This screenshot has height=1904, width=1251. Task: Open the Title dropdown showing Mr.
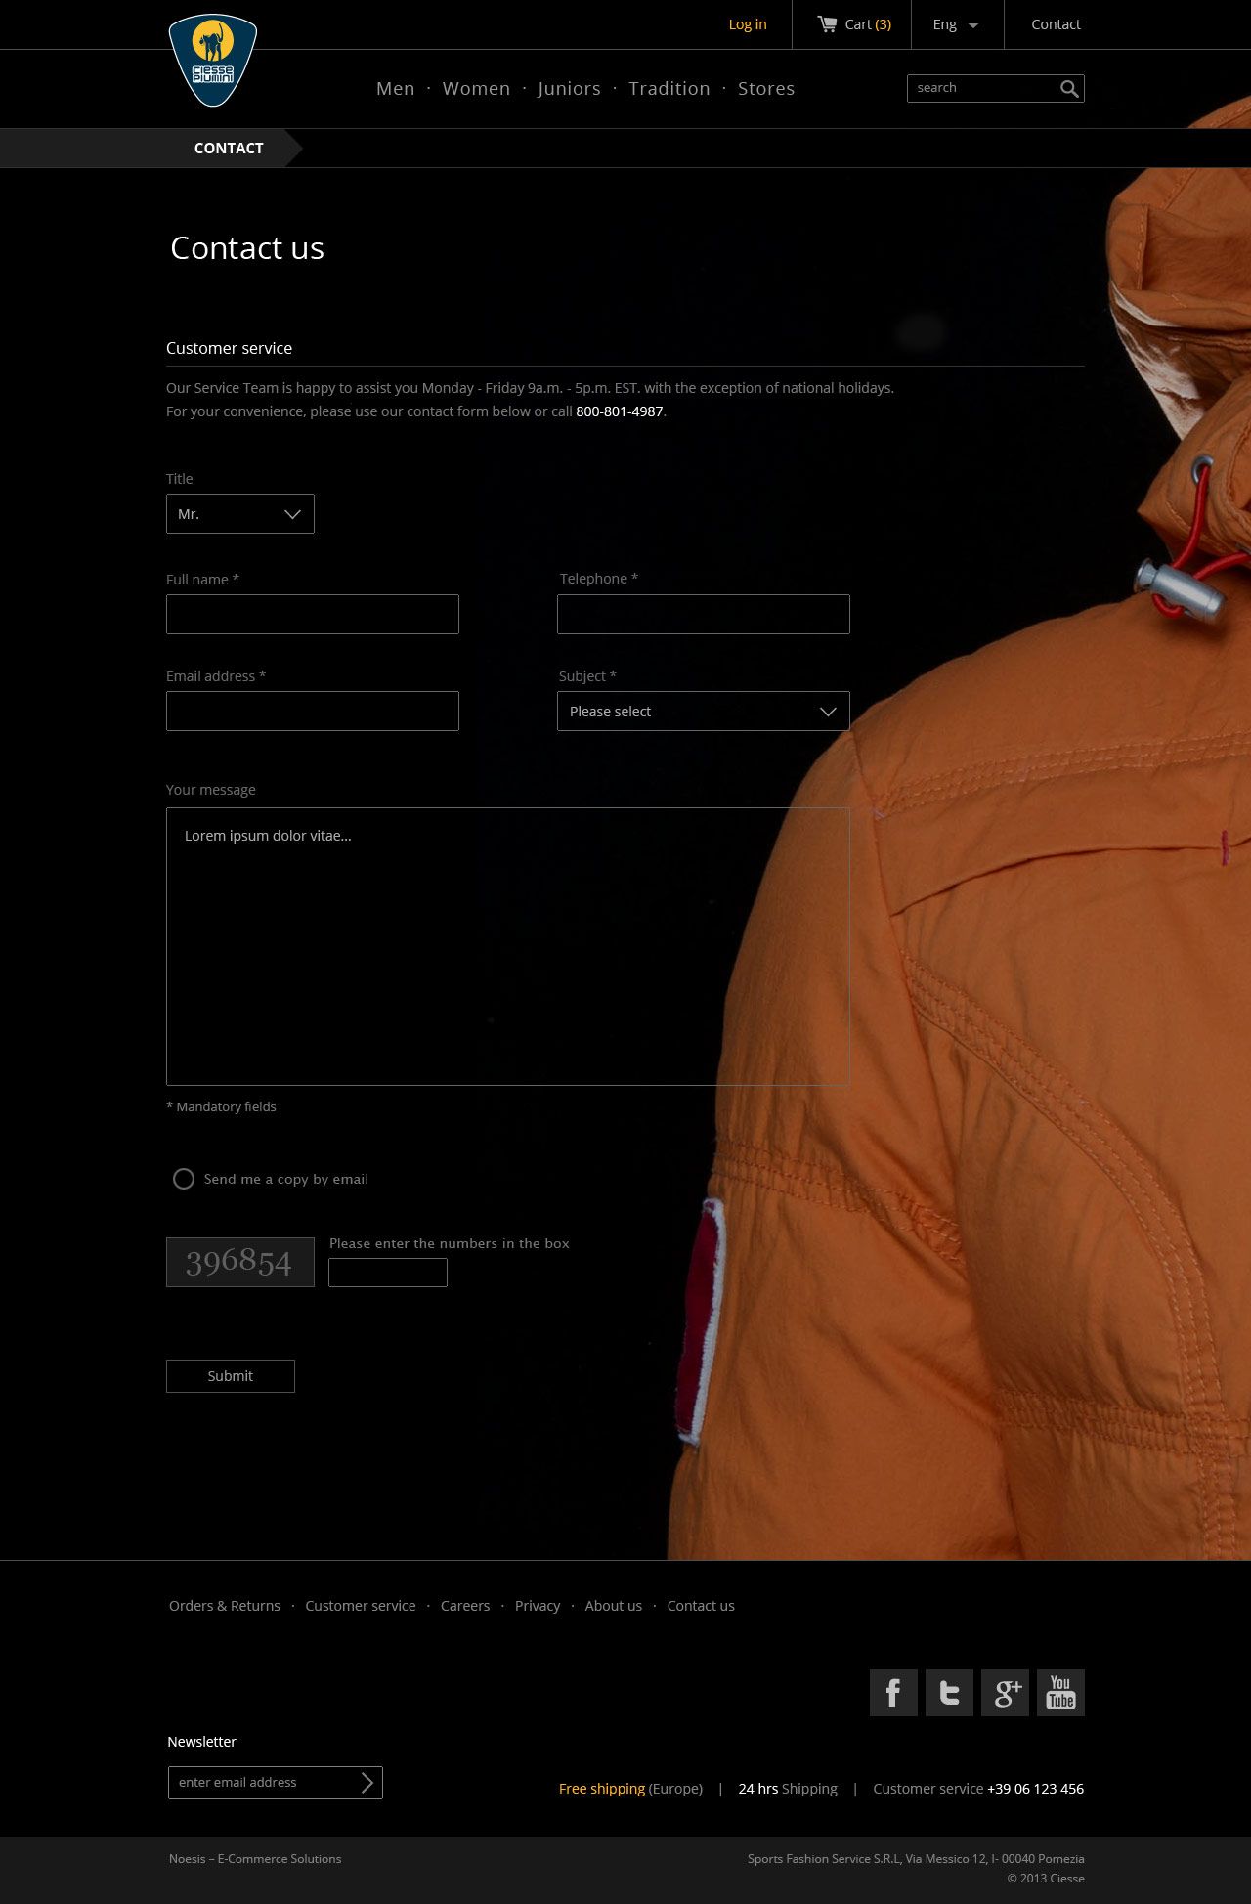coord(240,514)
